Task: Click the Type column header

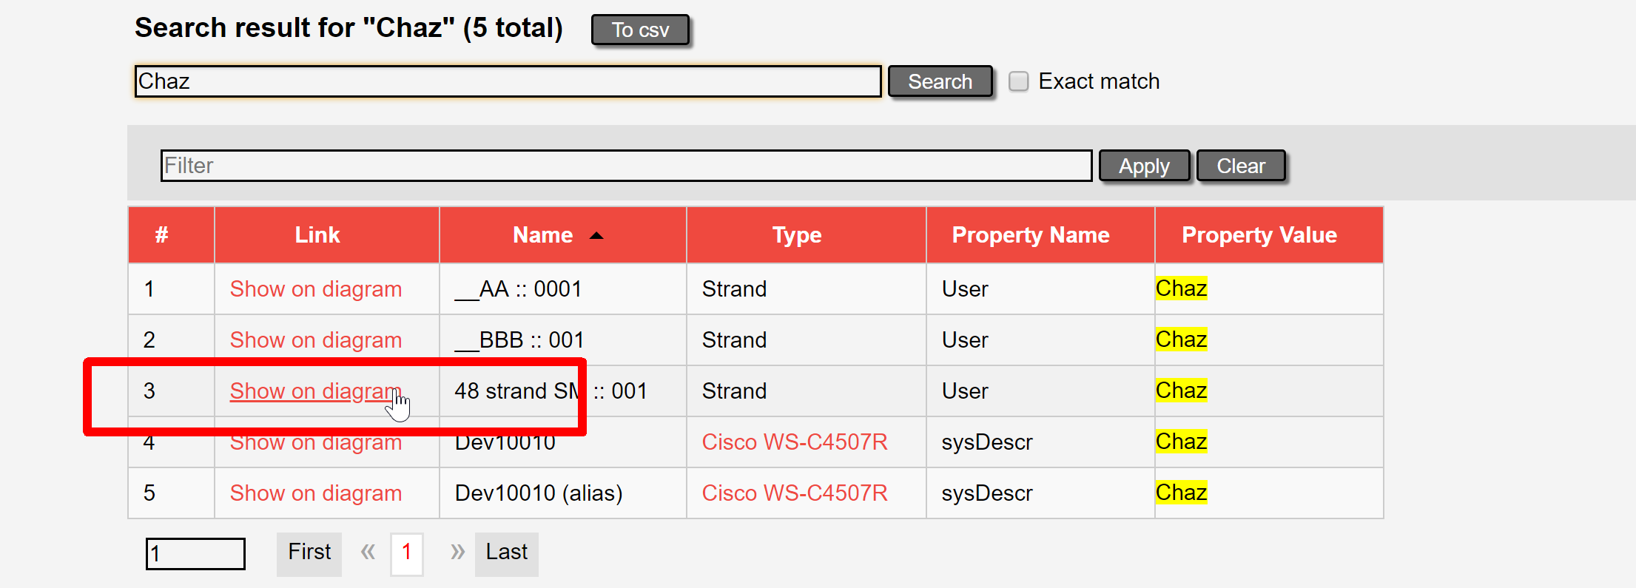Action: [x=796, y=235]
